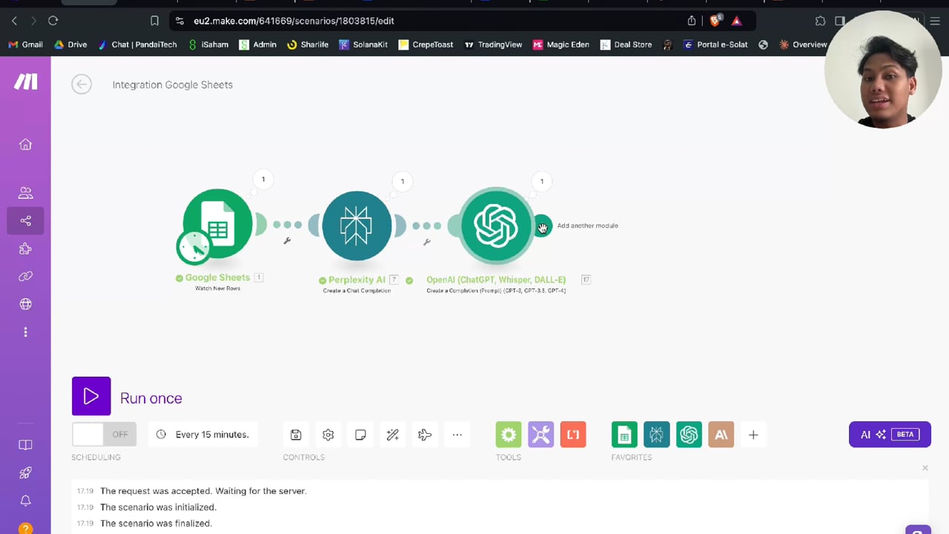Open OpenAI operation bubble 1
Viewport: 949px width, 534px height.
(x=542, y=181)
